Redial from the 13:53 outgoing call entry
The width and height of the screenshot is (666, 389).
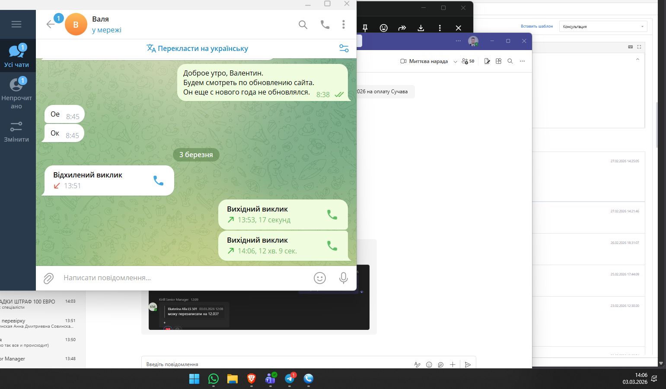pos(332,215)
